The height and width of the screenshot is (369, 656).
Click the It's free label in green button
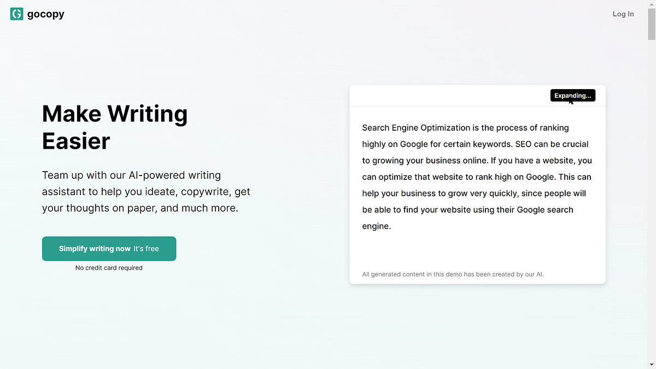tap(146, 249)
